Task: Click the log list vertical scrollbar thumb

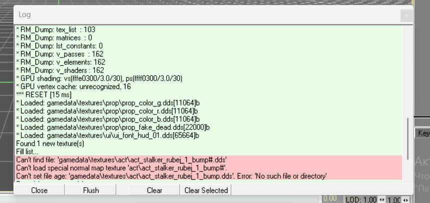Action: coord(408,138)
